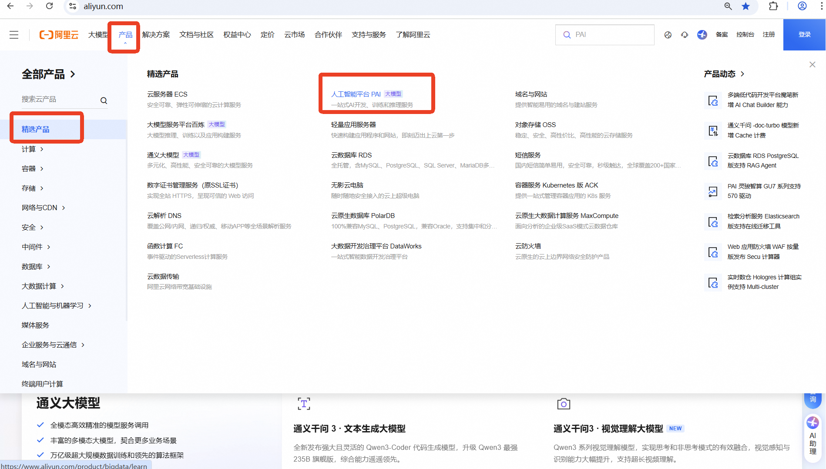Open the Chrome profile avatar icon

point(802,6)
